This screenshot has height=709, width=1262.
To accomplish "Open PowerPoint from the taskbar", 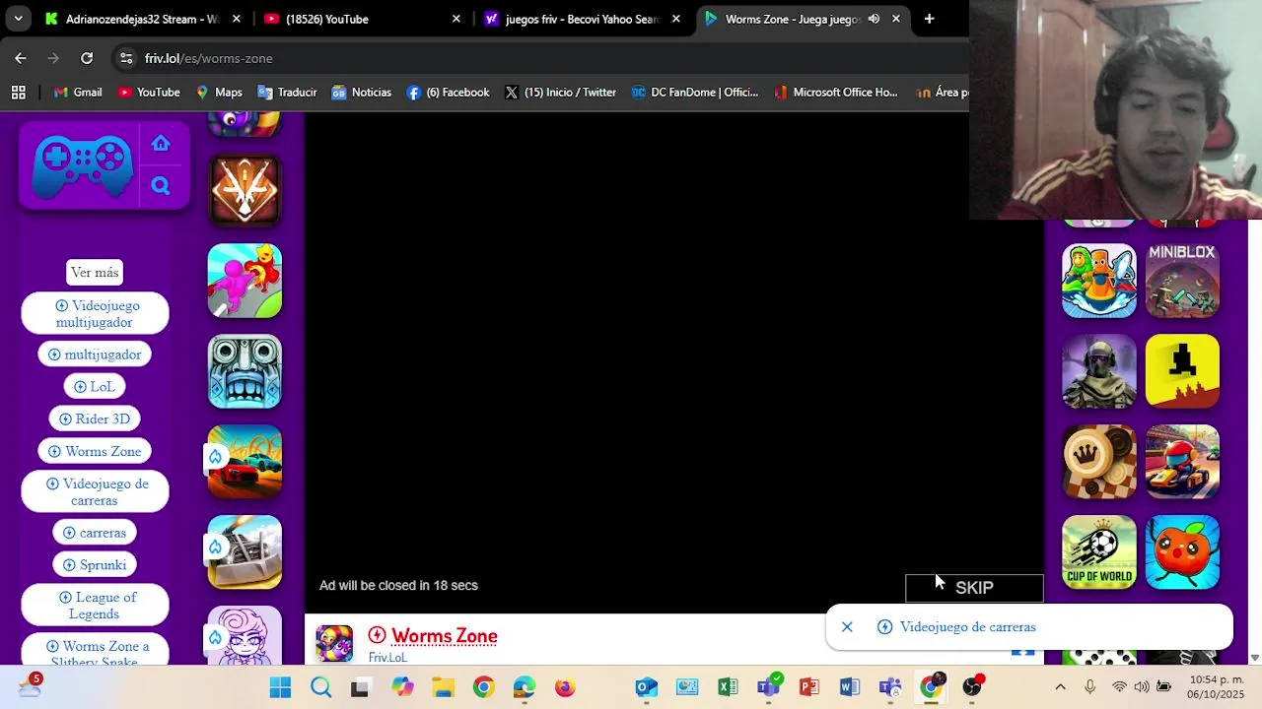I will tap(808, 687).
